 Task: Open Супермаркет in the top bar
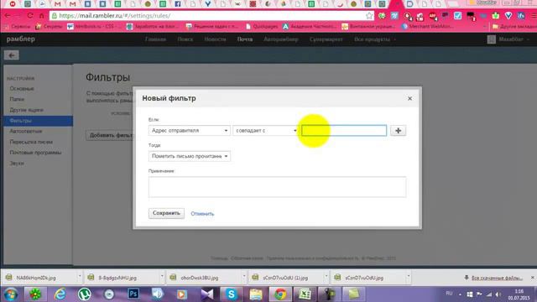(326, 39)
